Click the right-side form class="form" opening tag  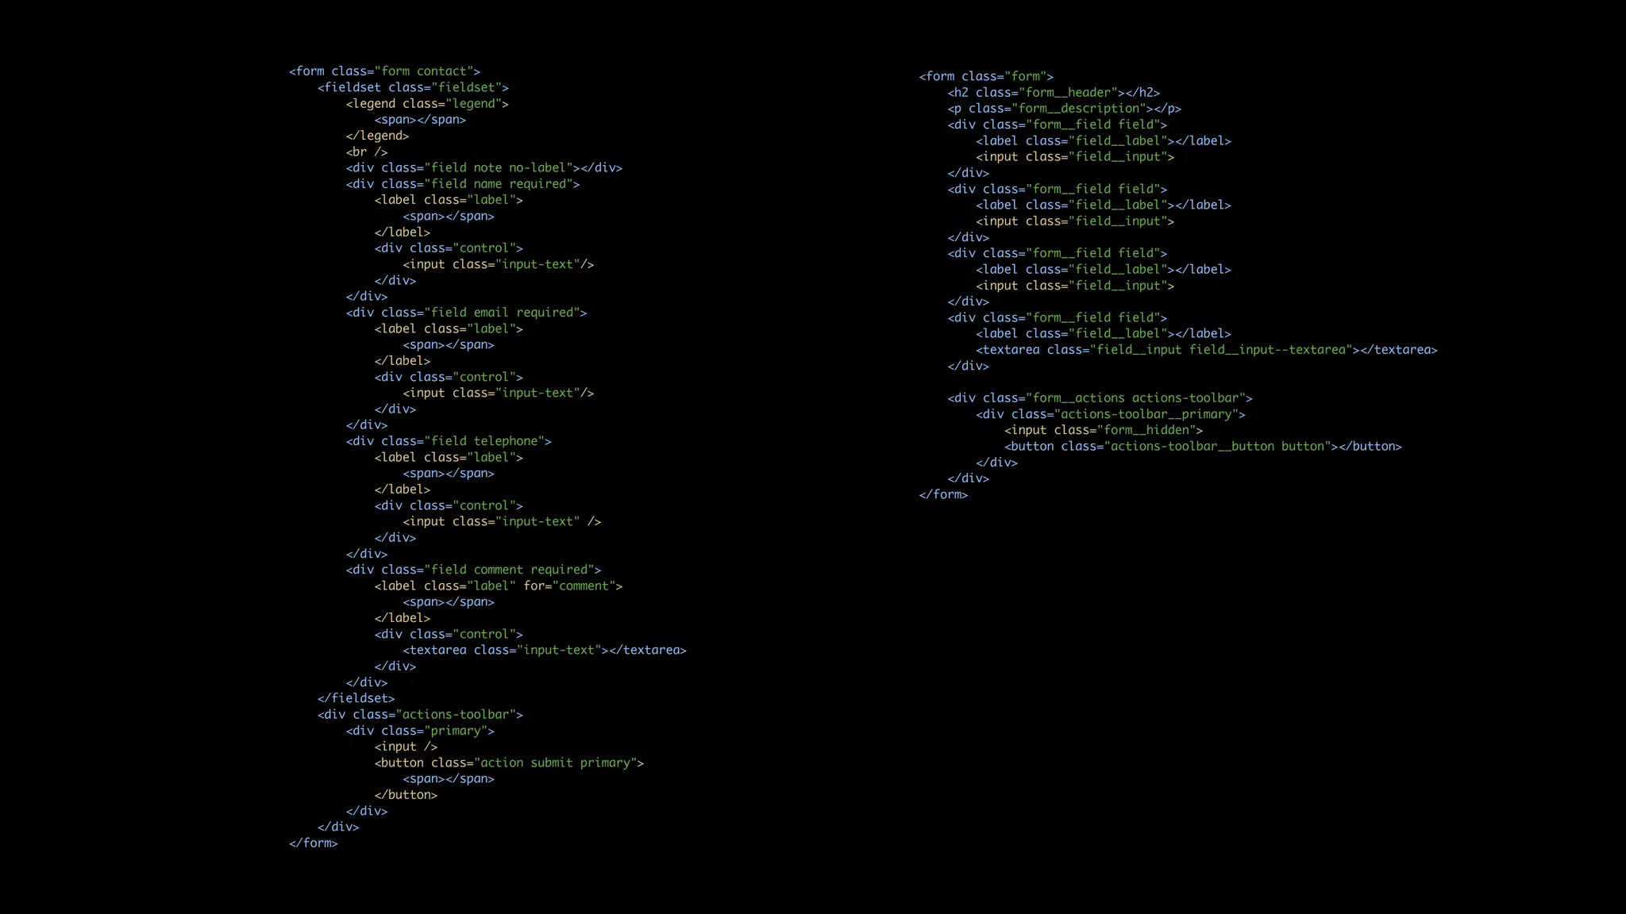click(x=985, y=77)
